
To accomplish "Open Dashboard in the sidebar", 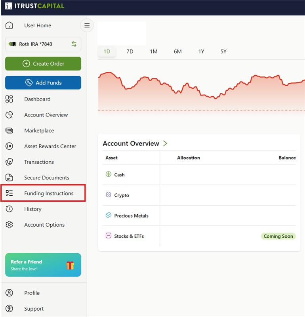I will pos(37,99).
